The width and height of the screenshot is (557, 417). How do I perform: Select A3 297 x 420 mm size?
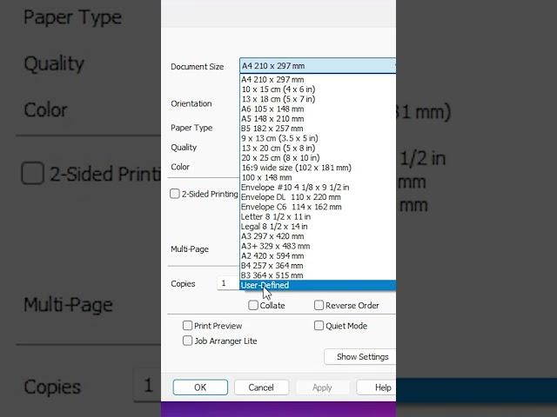(318, 236)
